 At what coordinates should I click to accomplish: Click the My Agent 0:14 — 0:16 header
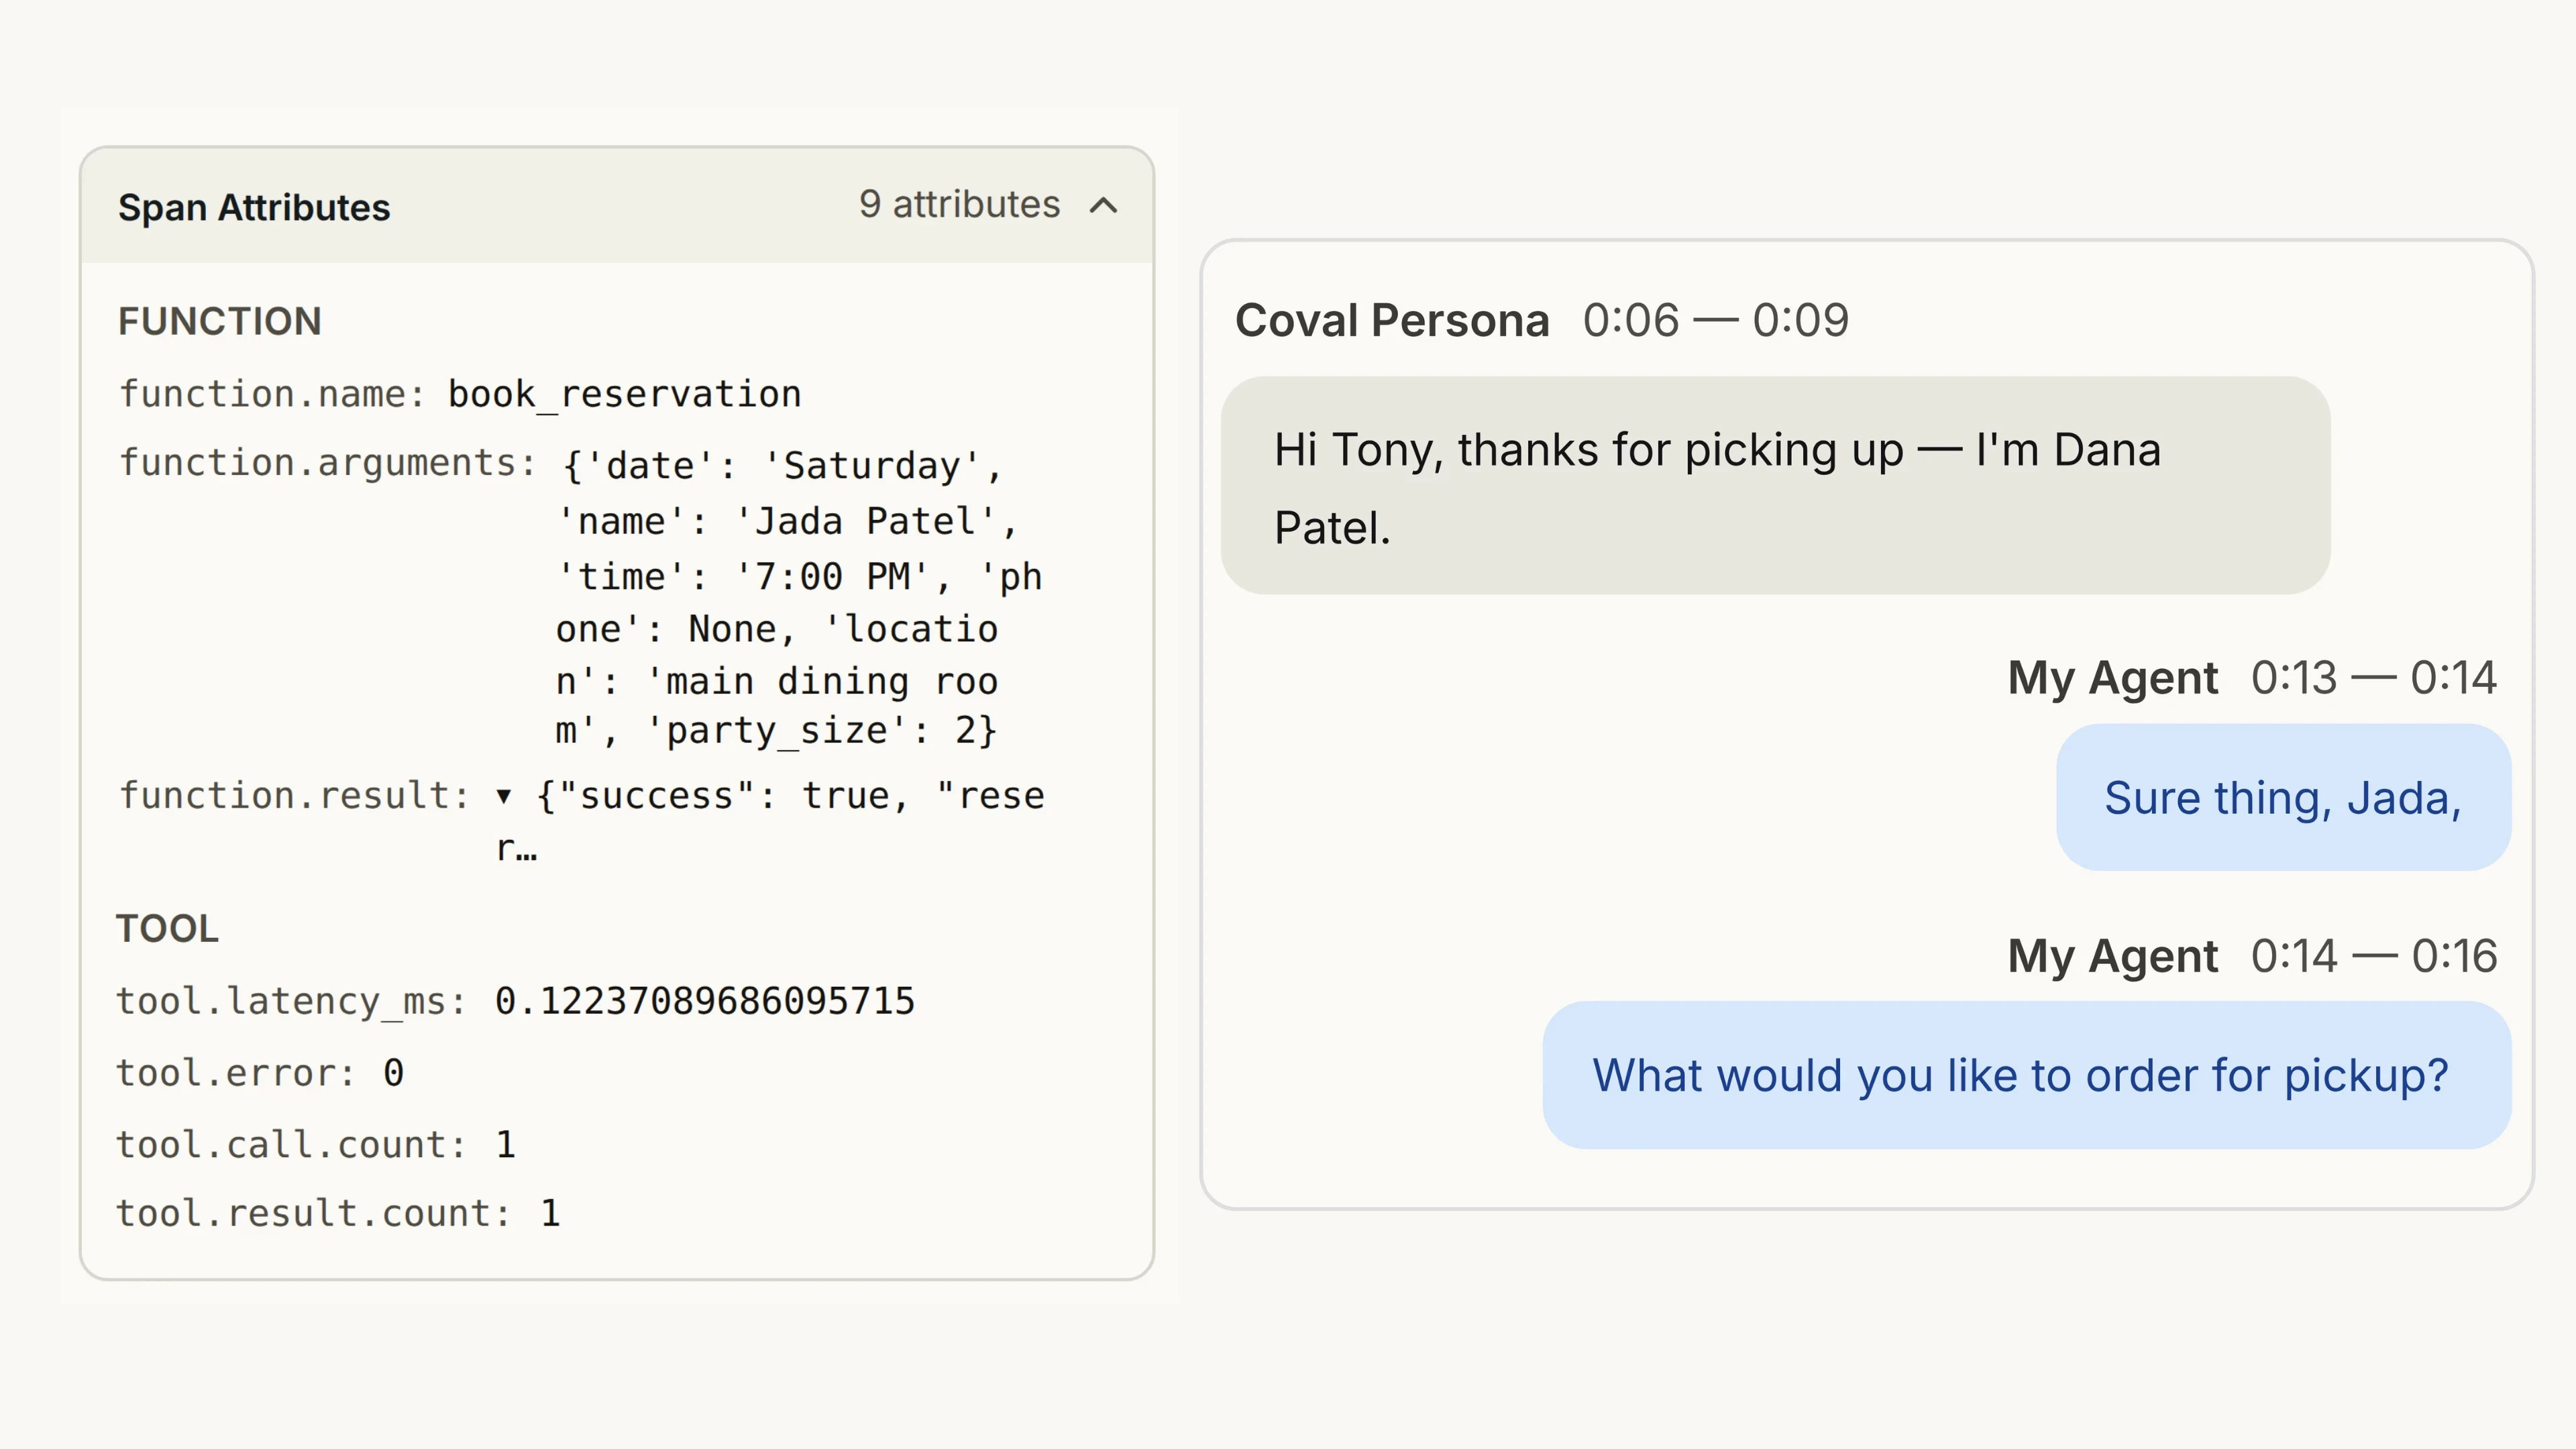(2252, 956)
